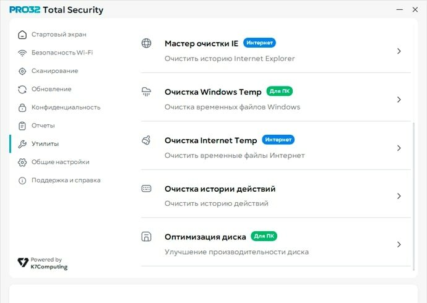The image size is (427, 303).
Task: Click the Оптимизация диска title text
Action: point(205,237)
